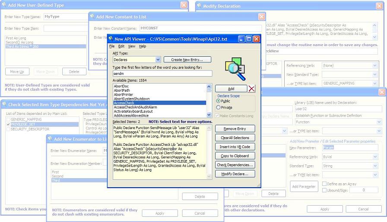Click the New API Viewer title bar icon
The height and width of the screenshot is (222, 387).
pos(111,39)
